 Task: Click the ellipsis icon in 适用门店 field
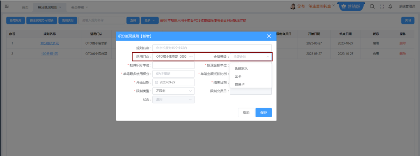coord(191,57)
